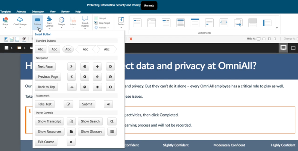Insert the Next Page circled arrow button
The image size is (298, 151).
coord(110,66)
